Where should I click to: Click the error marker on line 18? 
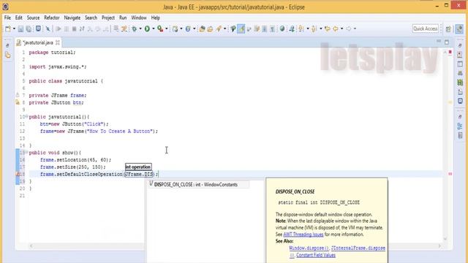coord(18,174)
